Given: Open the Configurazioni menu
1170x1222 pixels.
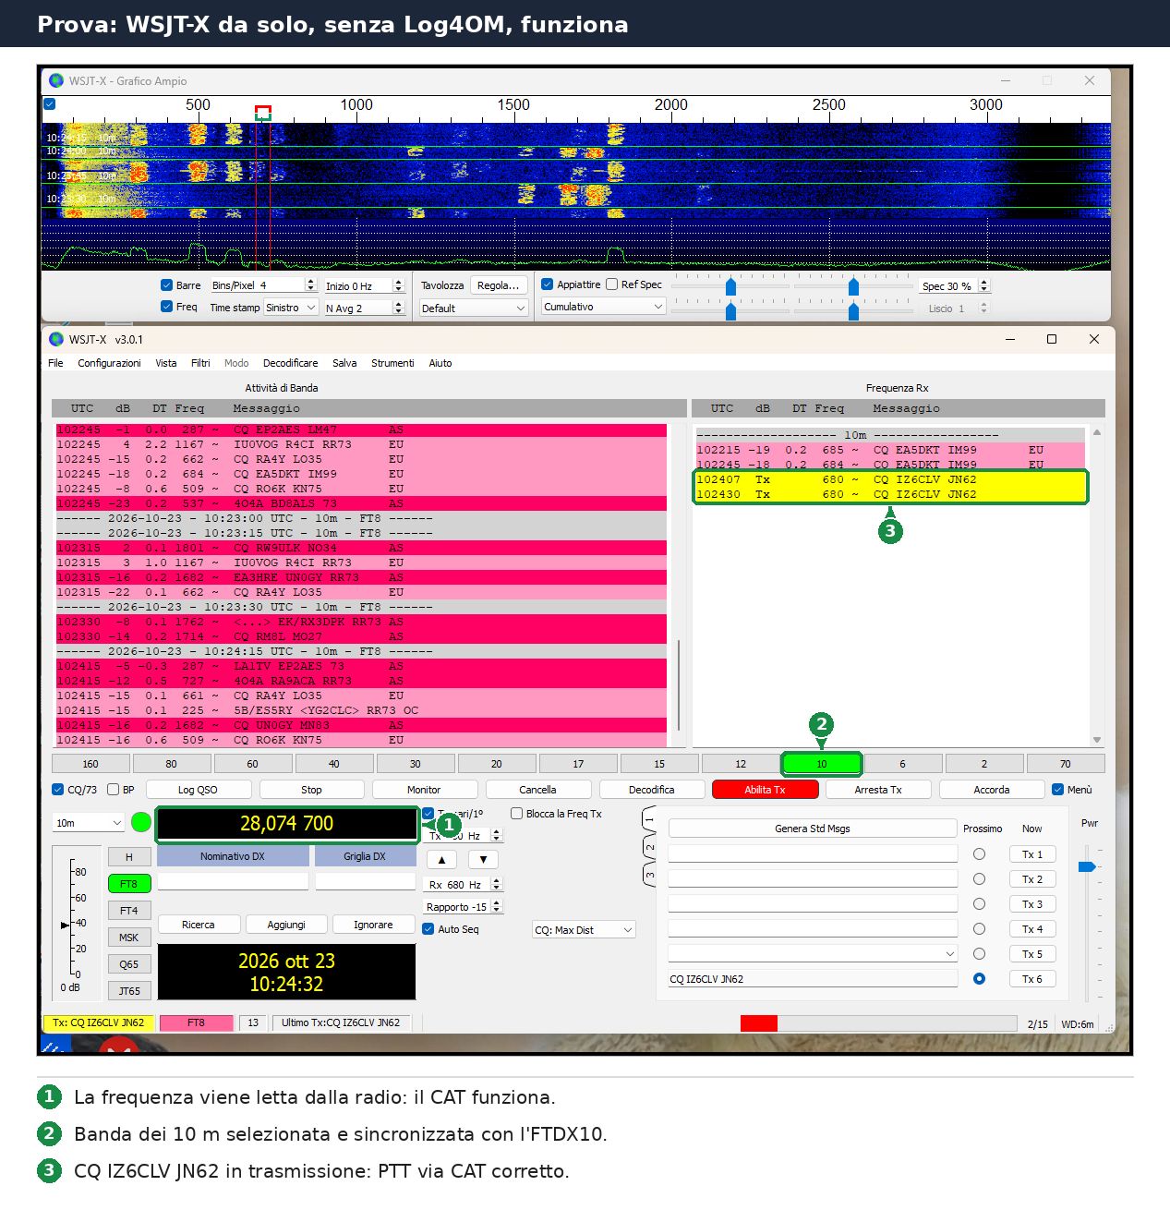Looking at the screenshot, I should (x=109, y=363).
